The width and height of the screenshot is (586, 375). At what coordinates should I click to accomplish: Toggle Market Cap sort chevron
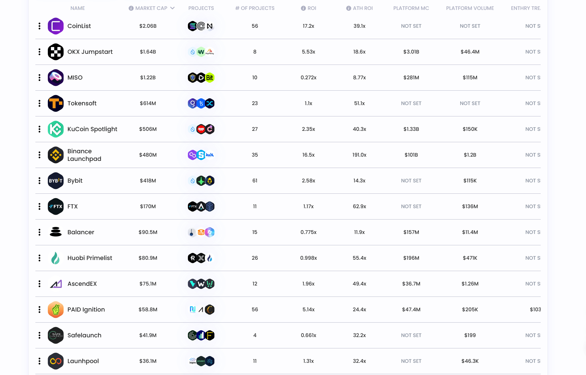172,8
